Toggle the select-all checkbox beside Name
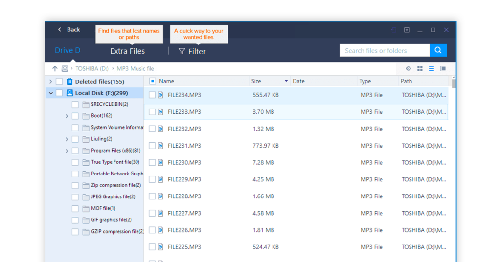The width and height of the screenshot is (501, 262). pyautogui.click(x=153, y=81)
